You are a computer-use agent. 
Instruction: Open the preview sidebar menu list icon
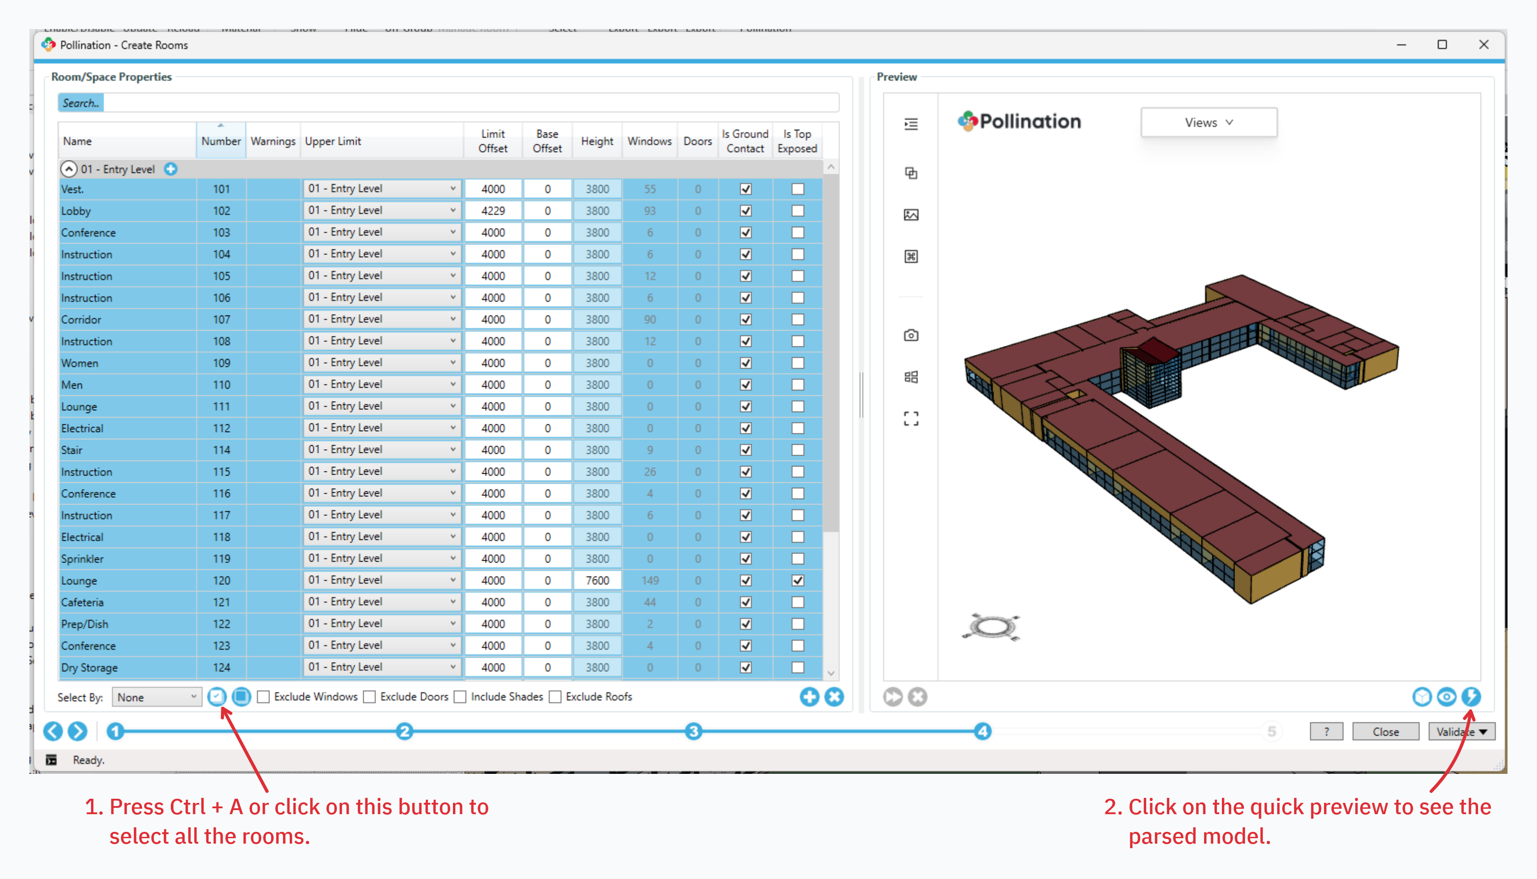click(911, 124)
